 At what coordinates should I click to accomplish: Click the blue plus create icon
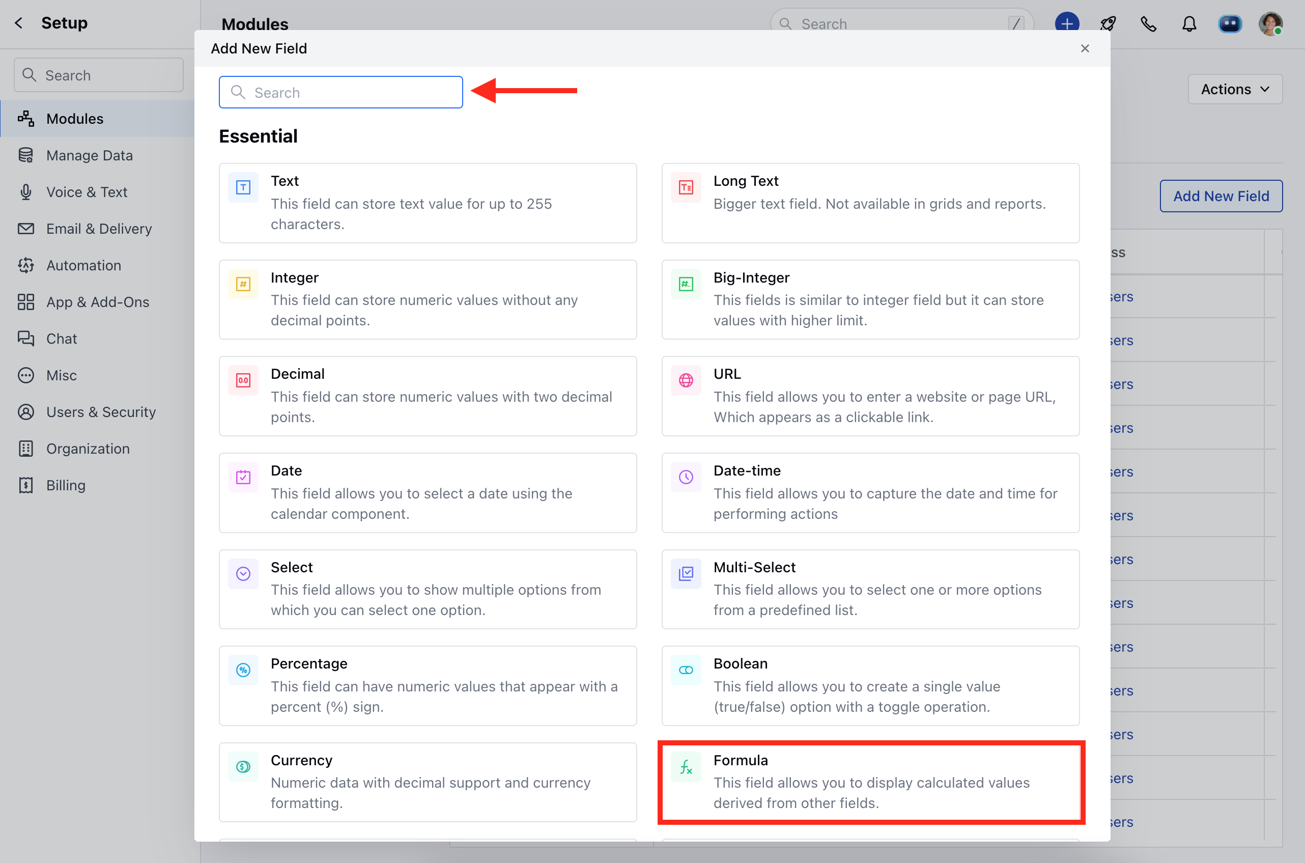tap(1067, 23)
